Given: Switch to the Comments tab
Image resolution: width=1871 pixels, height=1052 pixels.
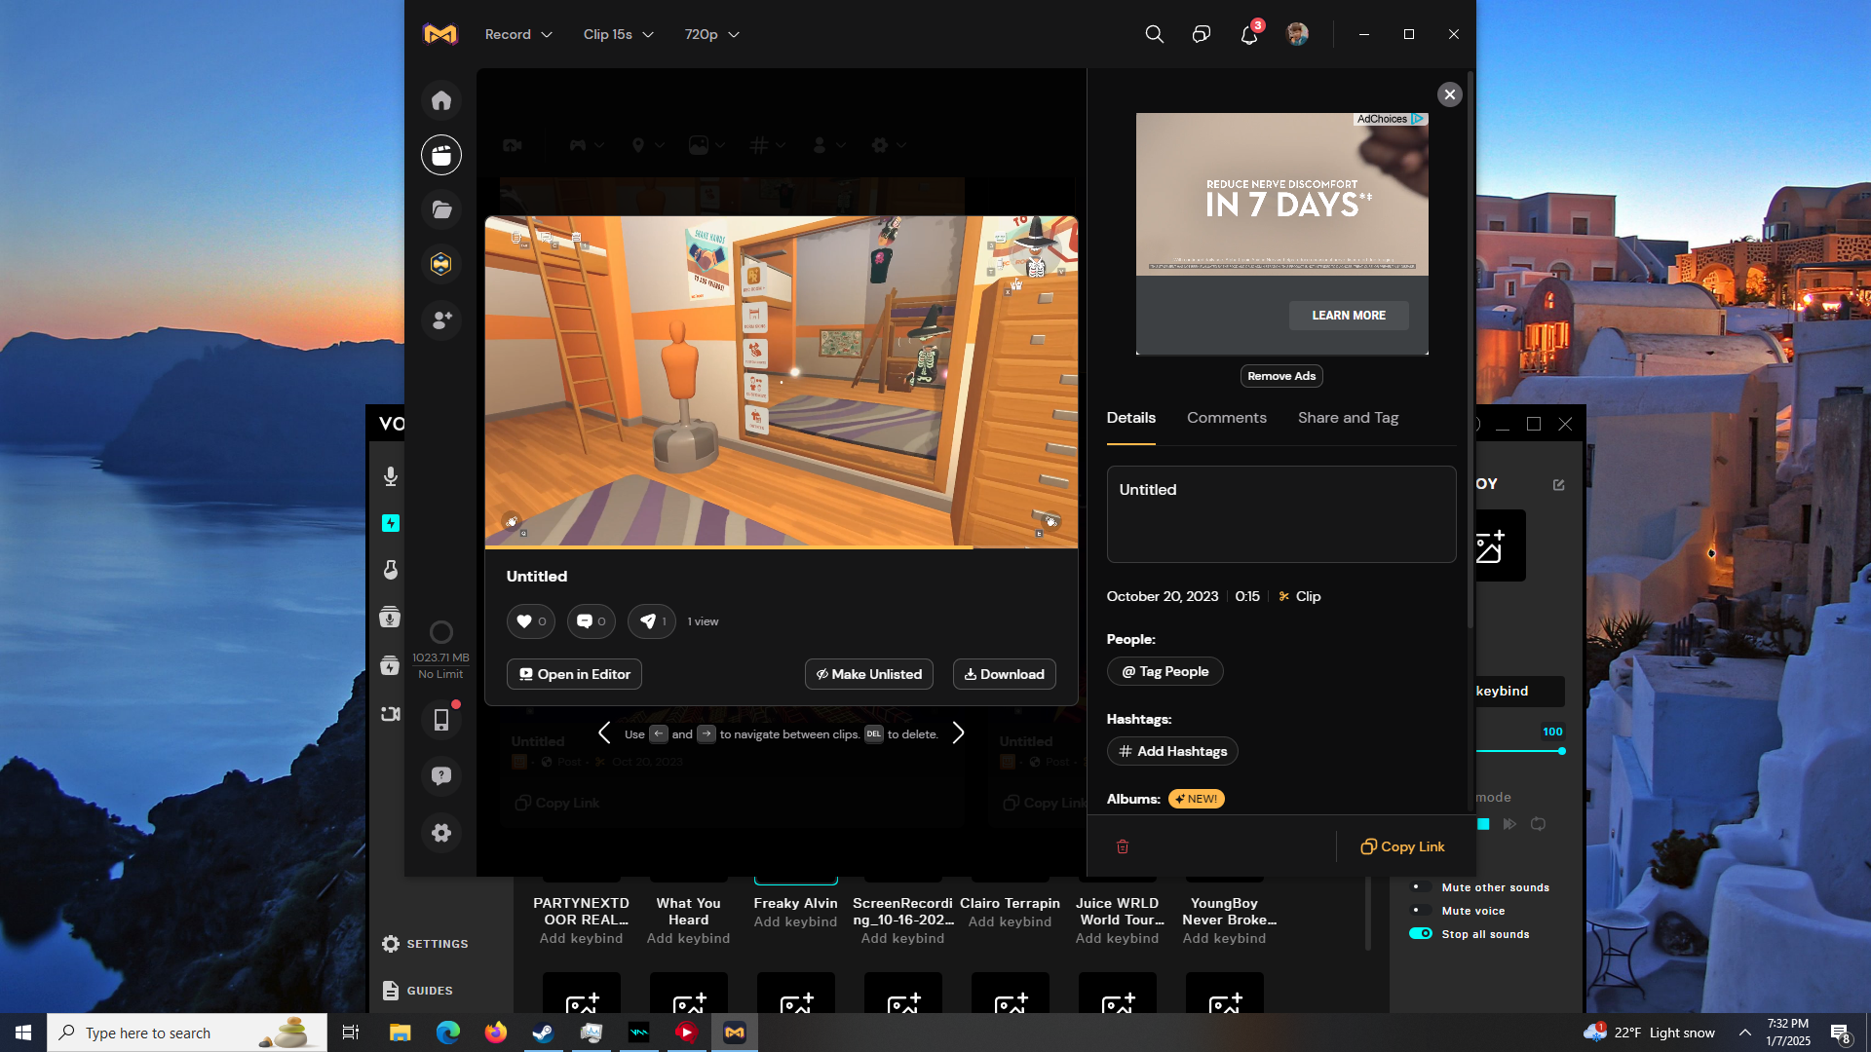Looking at the screenshot, I should [x=1226, y=418].
